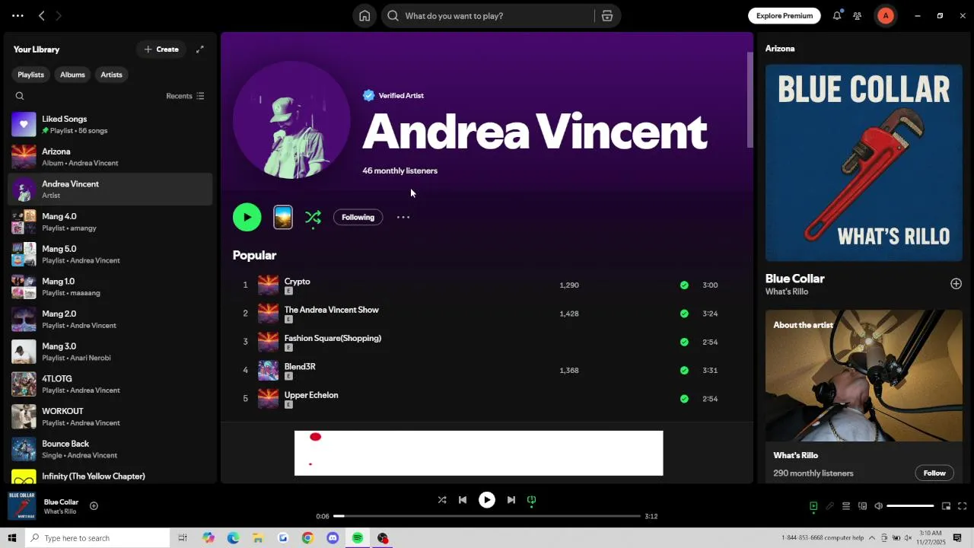Open Connect to a device icon
The height and width of the screenshot is (548, 974).
[x=862, y=506]
